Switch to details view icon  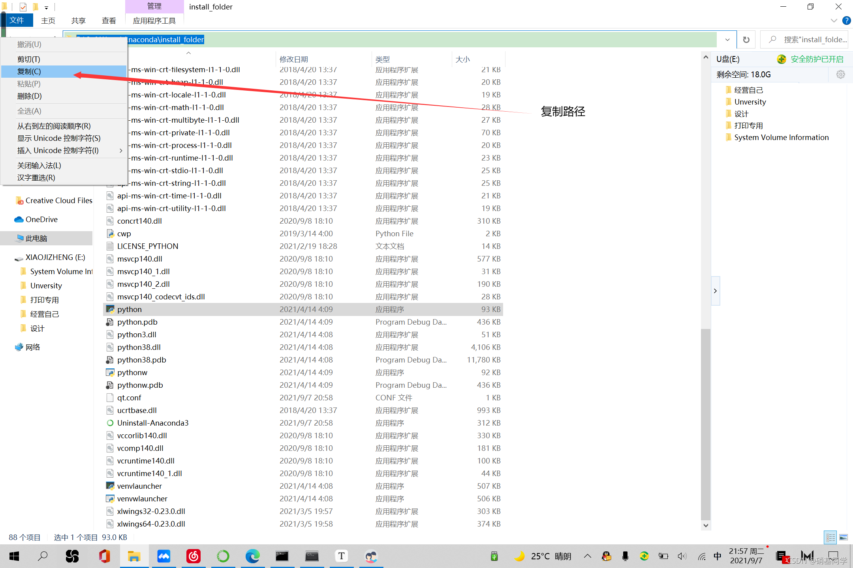830,537
